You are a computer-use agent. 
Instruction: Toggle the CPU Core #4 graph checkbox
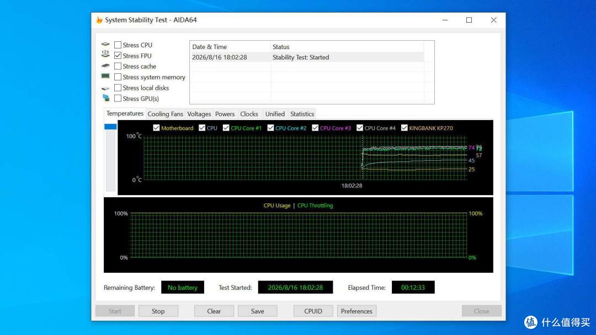[360, 128]
